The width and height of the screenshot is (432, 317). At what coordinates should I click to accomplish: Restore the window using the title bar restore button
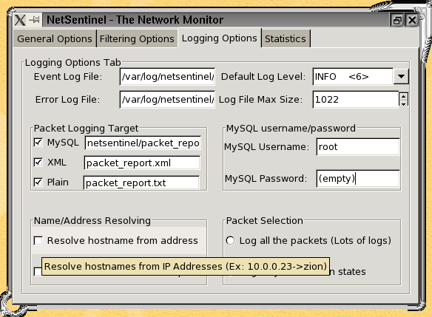[397, 20]
